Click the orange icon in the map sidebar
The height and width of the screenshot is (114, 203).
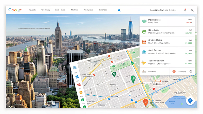click(81, 92)
